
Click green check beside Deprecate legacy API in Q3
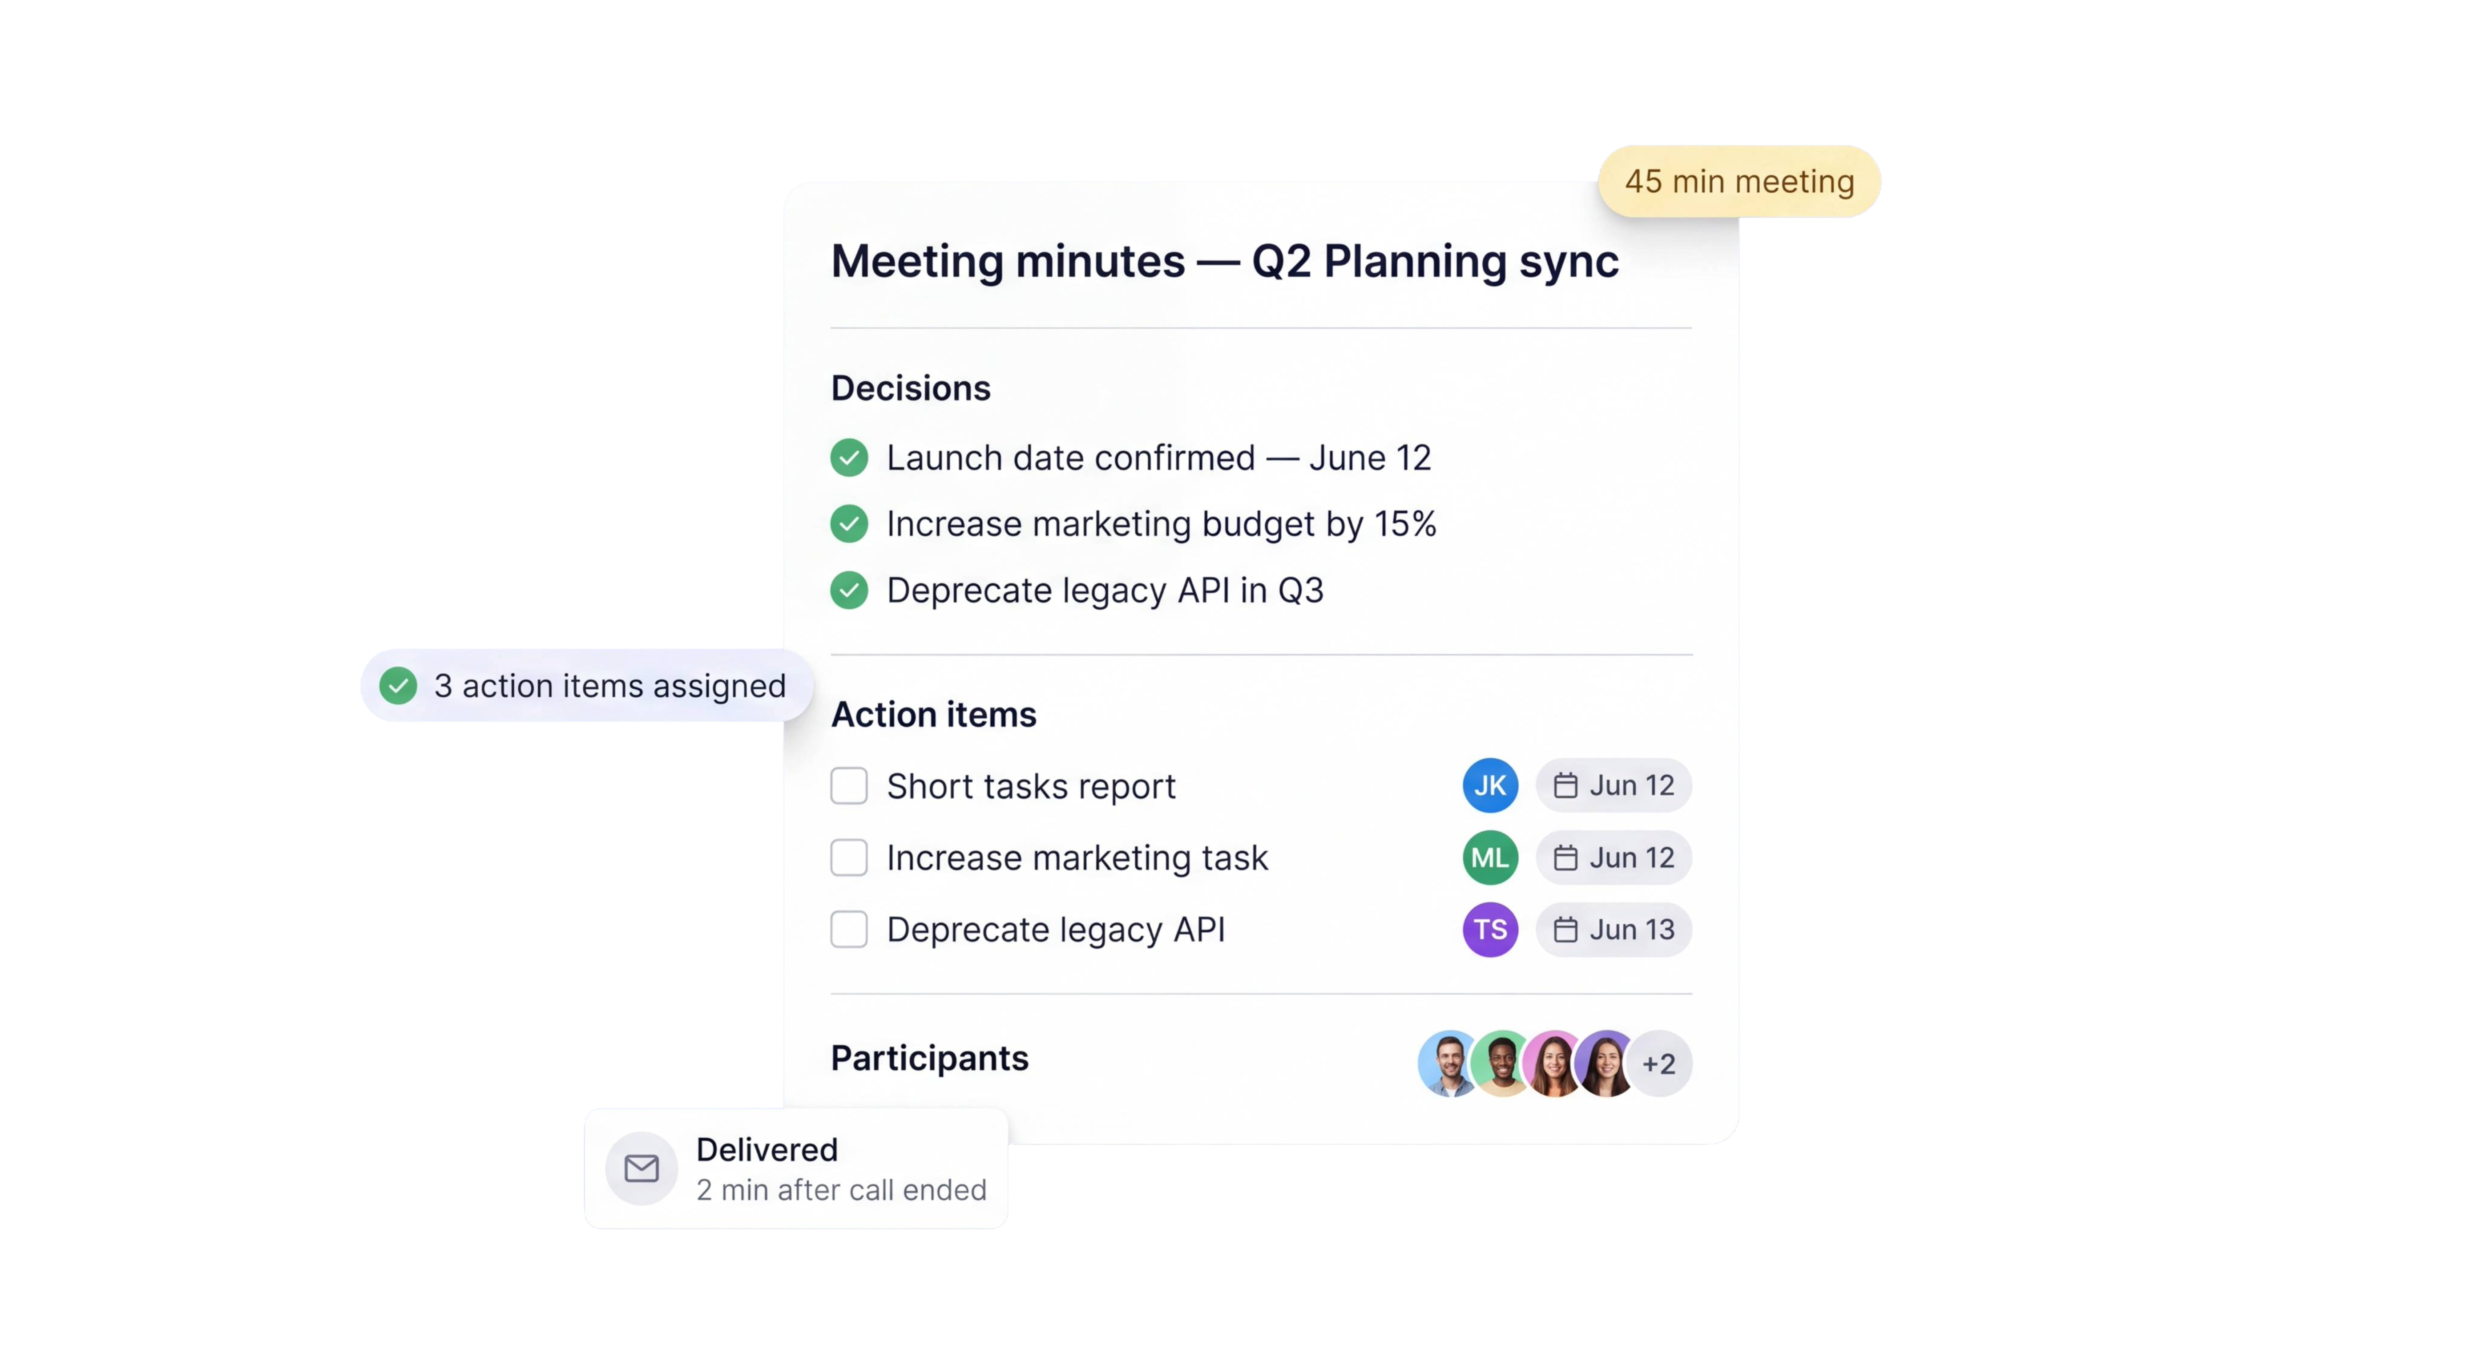(x=849, y=590)
